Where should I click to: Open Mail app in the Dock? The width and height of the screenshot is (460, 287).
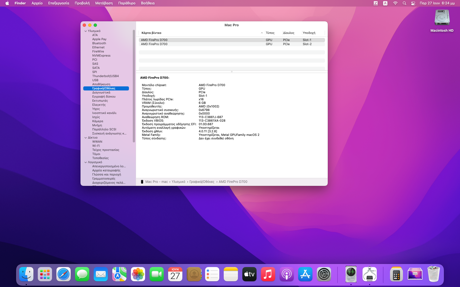click(101, 274)
